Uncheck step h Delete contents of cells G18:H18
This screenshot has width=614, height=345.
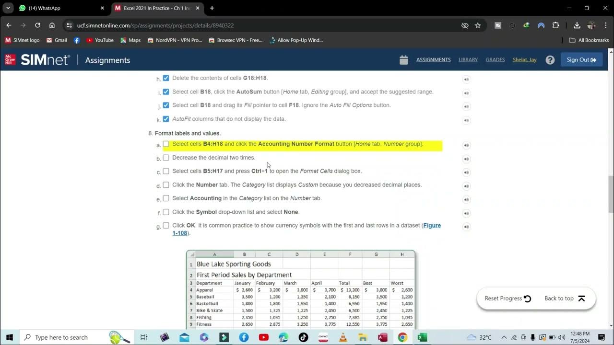tap(166, 78)
